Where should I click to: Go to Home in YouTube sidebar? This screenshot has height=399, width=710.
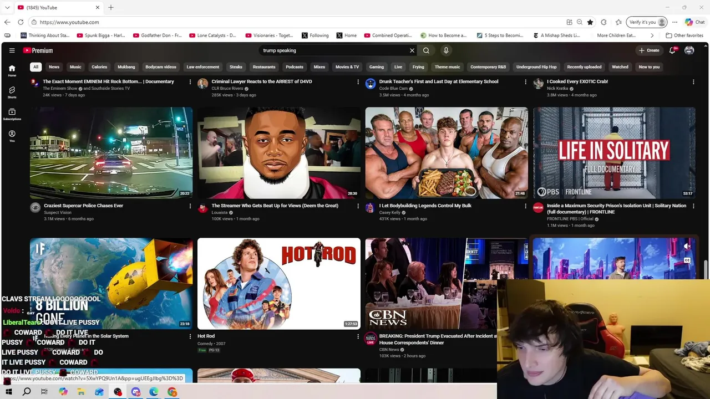12,70
